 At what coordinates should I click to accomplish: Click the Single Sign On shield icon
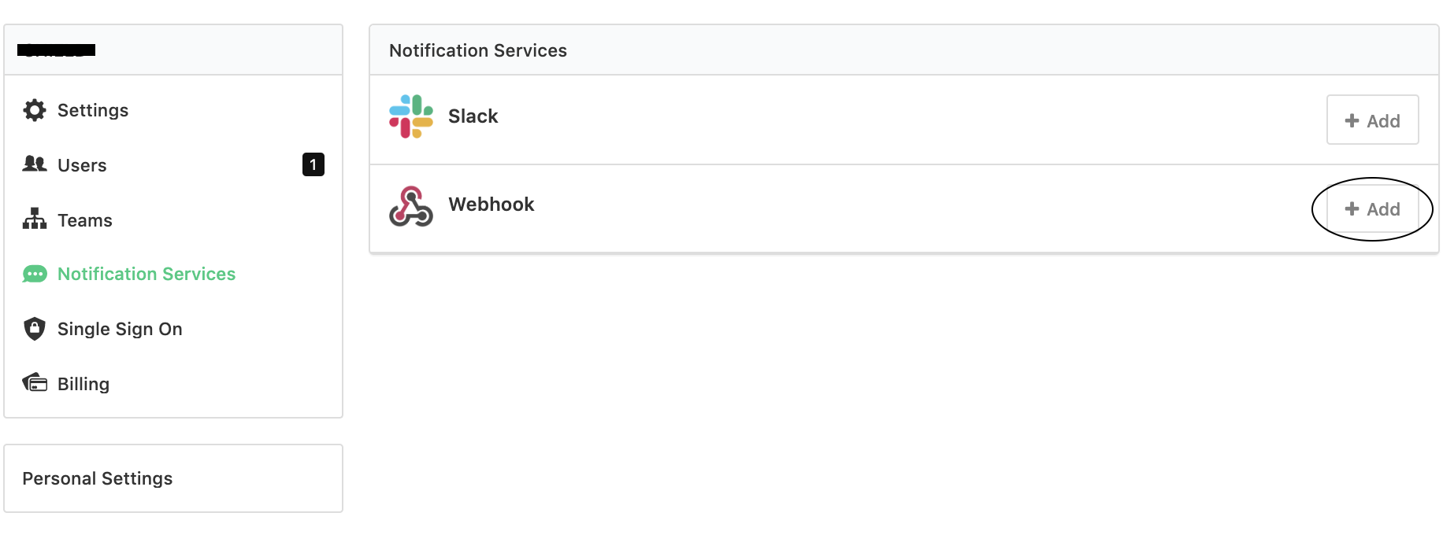35,329
